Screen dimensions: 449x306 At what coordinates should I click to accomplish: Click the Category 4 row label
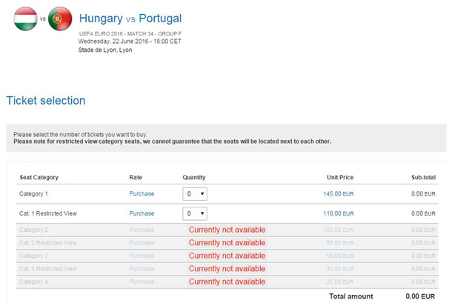33,282
